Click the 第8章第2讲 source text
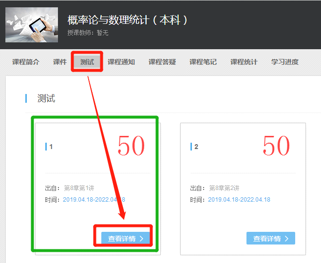This screenshot has width=321, height=263. point(224,188)
